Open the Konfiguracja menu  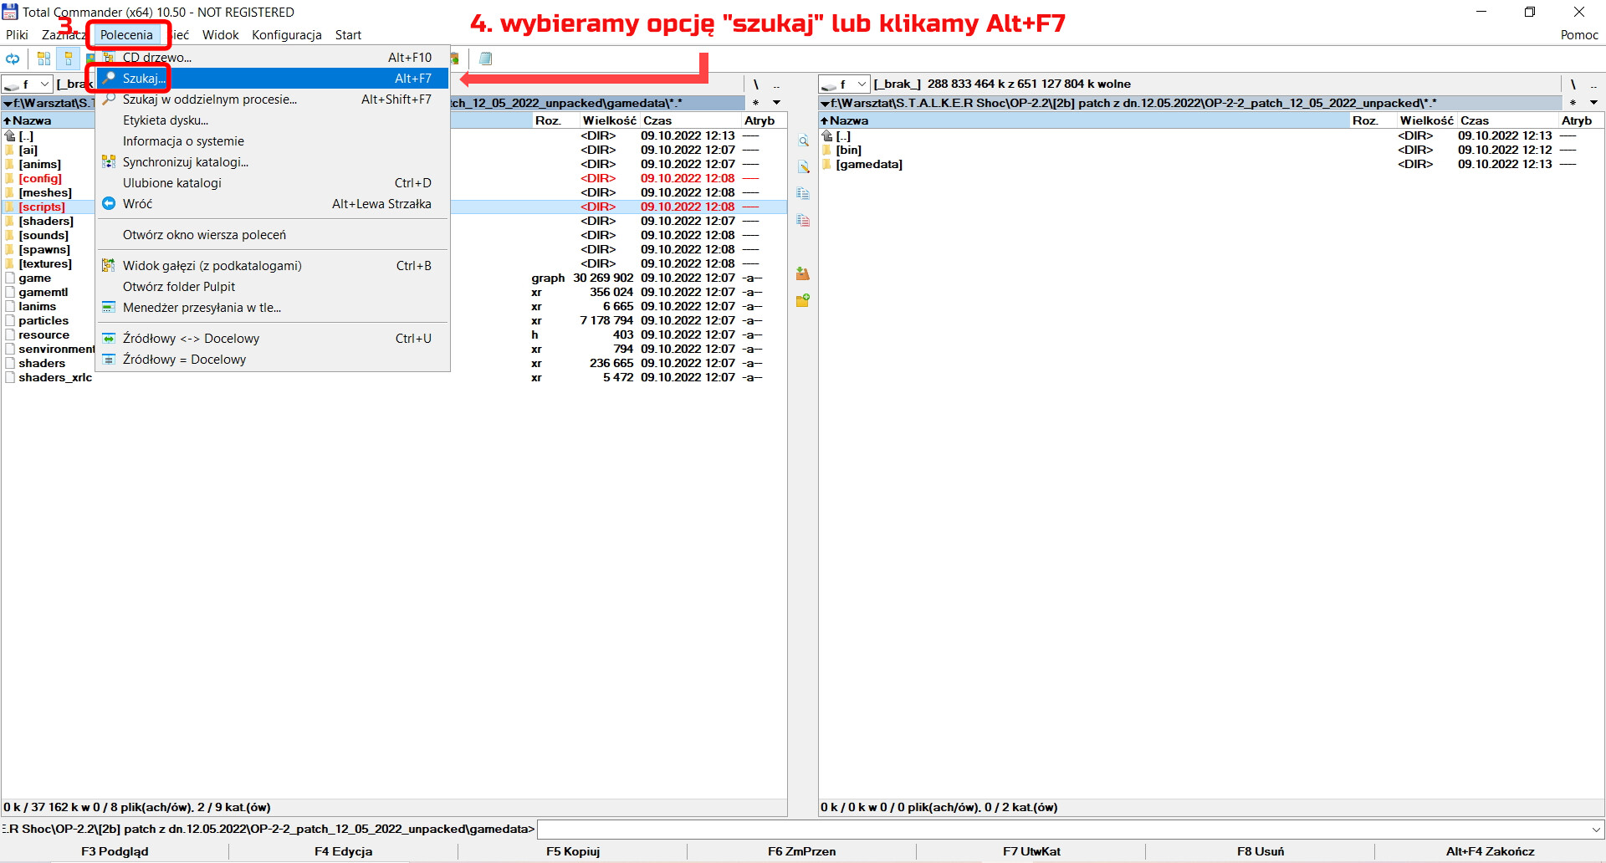[x=287, y=35]
